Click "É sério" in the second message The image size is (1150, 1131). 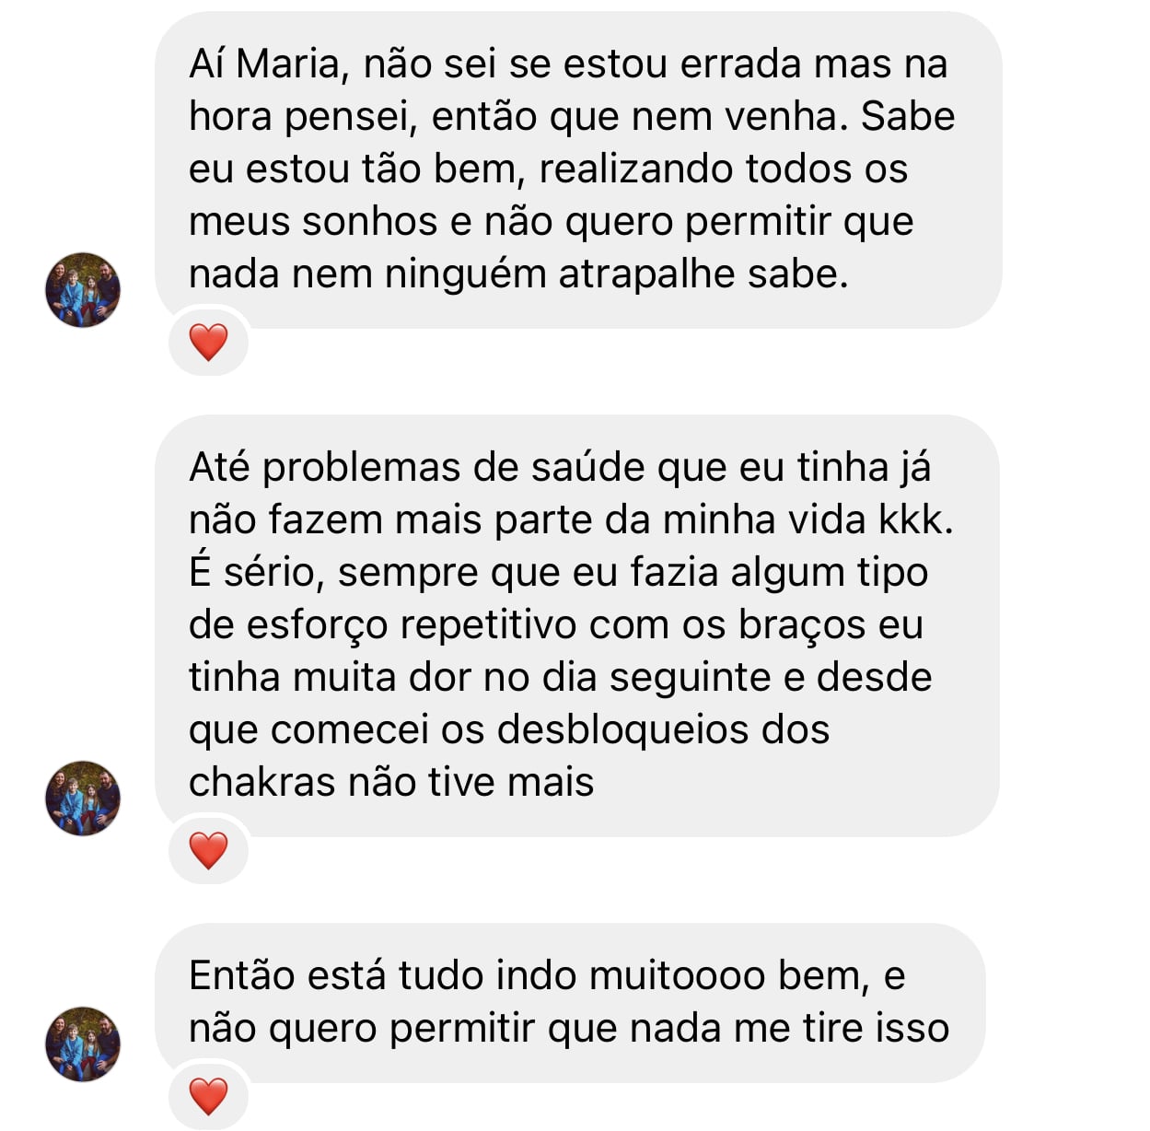click(254, 573)
